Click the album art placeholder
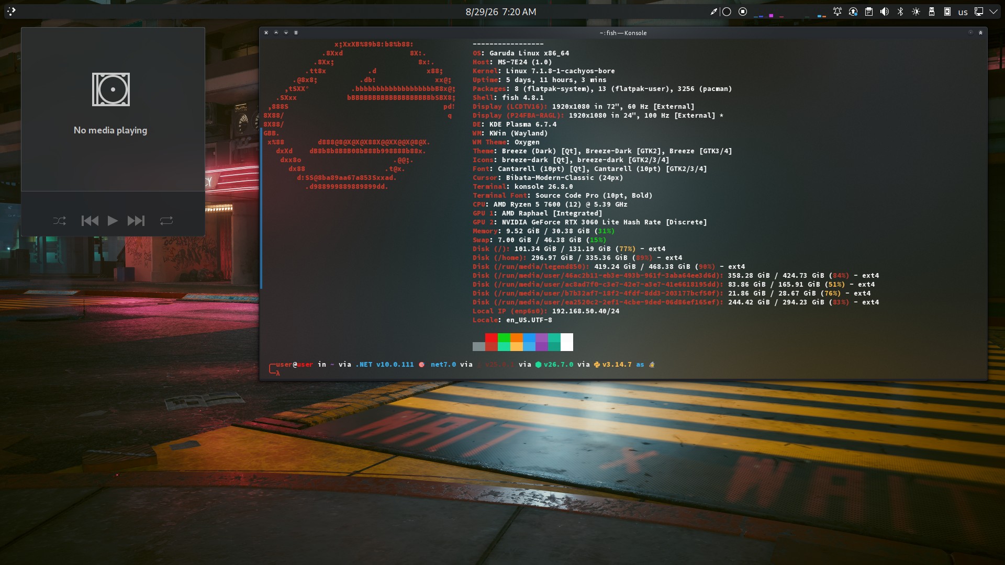The image size is (1005, 565). coord(111,89)
